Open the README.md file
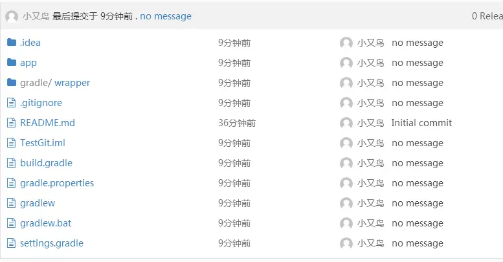This screenshot has width=503, height=262. pos(47,123)
